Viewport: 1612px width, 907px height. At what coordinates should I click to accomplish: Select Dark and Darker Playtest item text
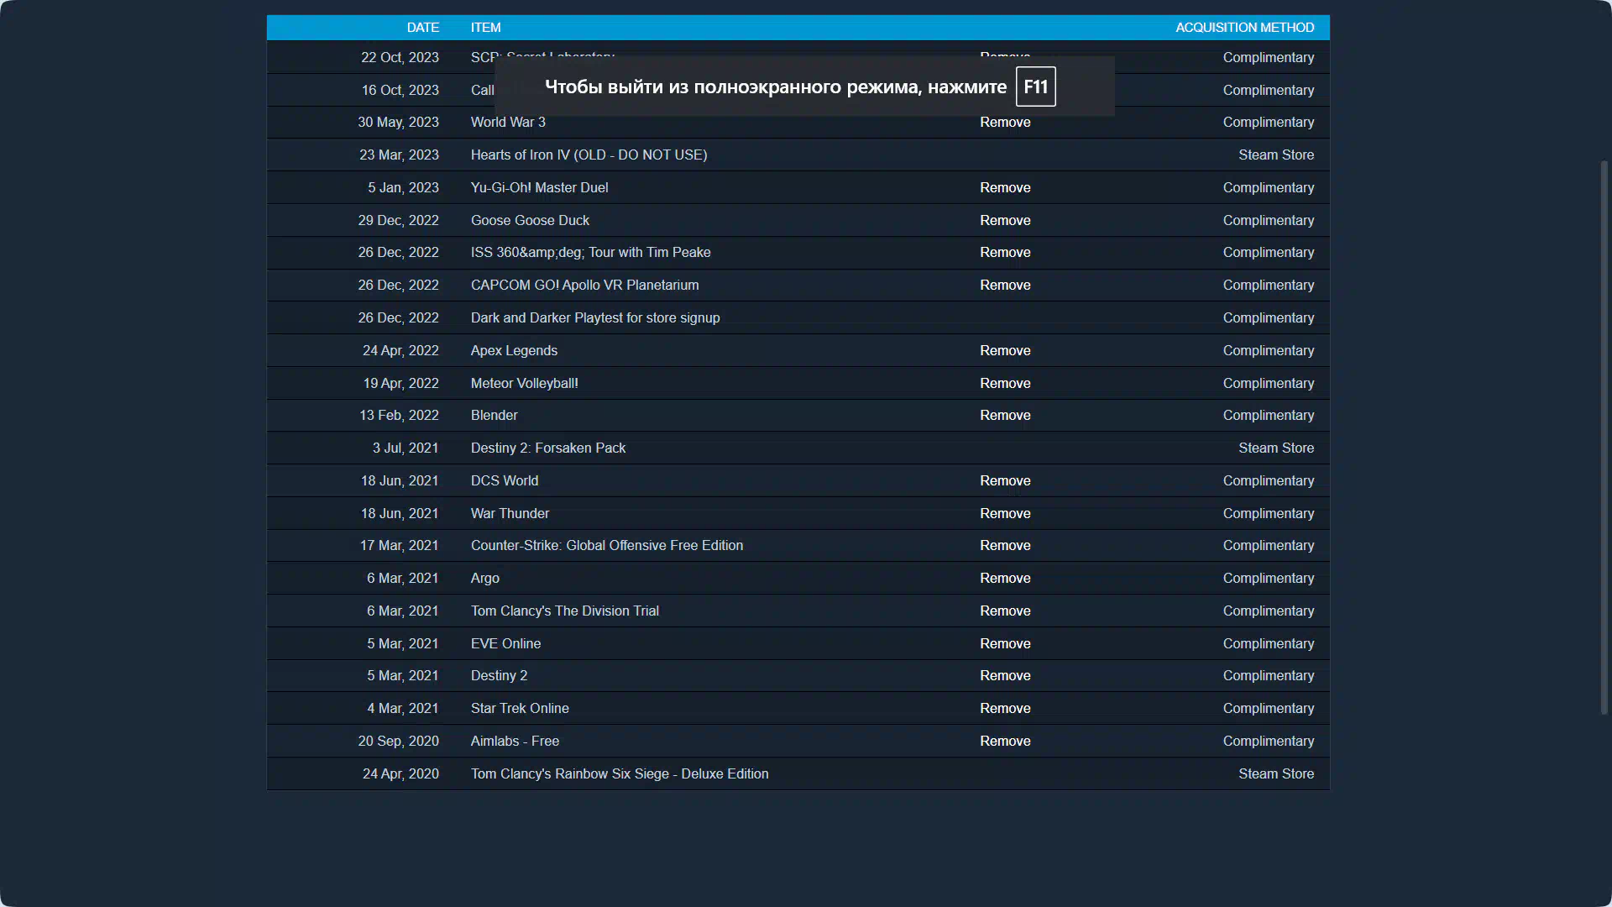(x=594, y=318)
